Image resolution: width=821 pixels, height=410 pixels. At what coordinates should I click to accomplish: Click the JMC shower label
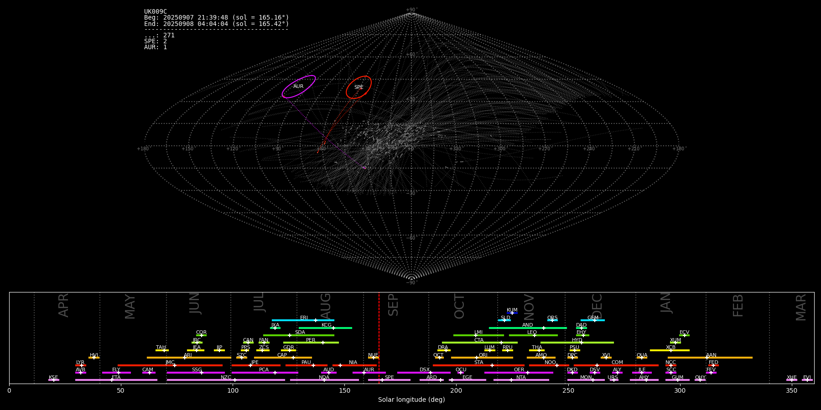[170, 363]
